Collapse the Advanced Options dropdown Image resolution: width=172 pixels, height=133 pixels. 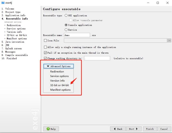point(58,66)
